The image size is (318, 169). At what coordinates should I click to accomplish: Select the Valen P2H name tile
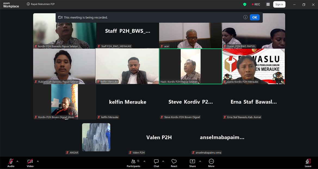(159, 137)
